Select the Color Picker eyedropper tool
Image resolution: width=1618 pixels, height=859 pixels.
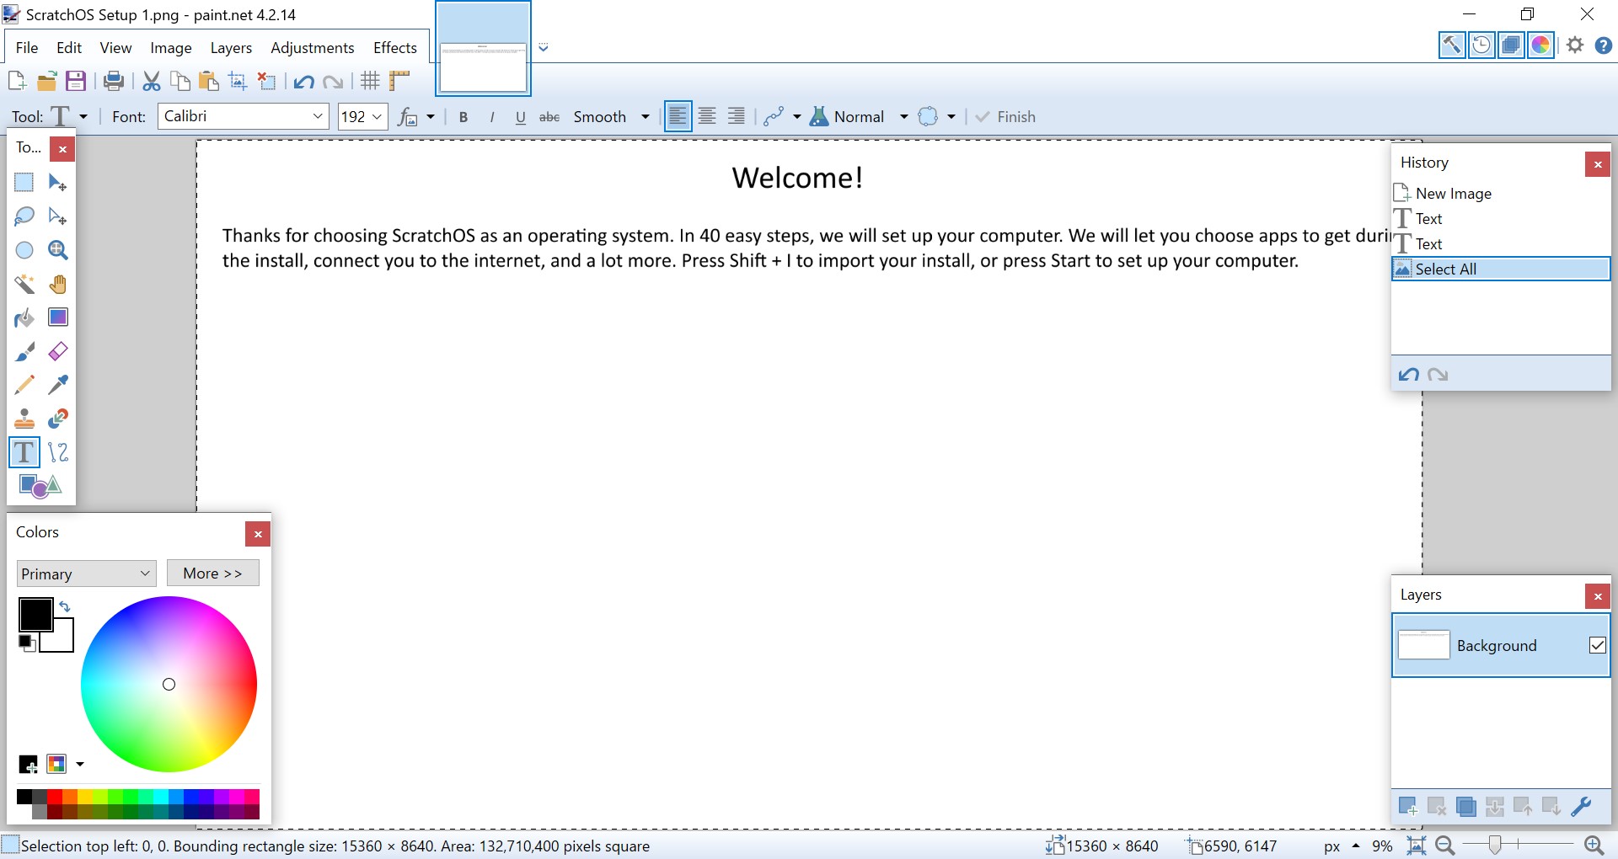tap(57, 385)
